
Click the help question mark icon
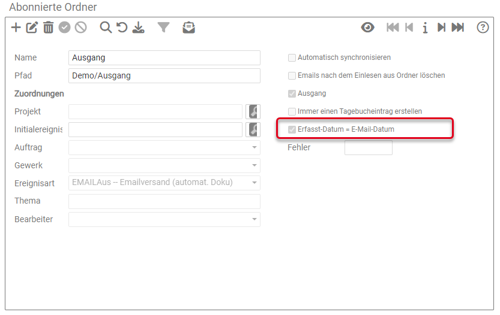(x=483, y=28)
